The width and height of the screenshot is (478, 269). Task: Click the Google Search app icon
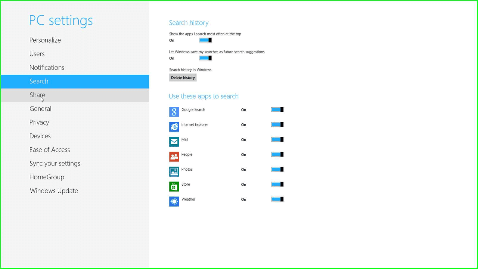point(174,112)
